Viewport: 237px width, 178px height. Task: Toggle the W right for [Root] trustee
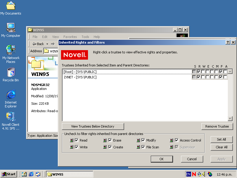pos(203,71)
